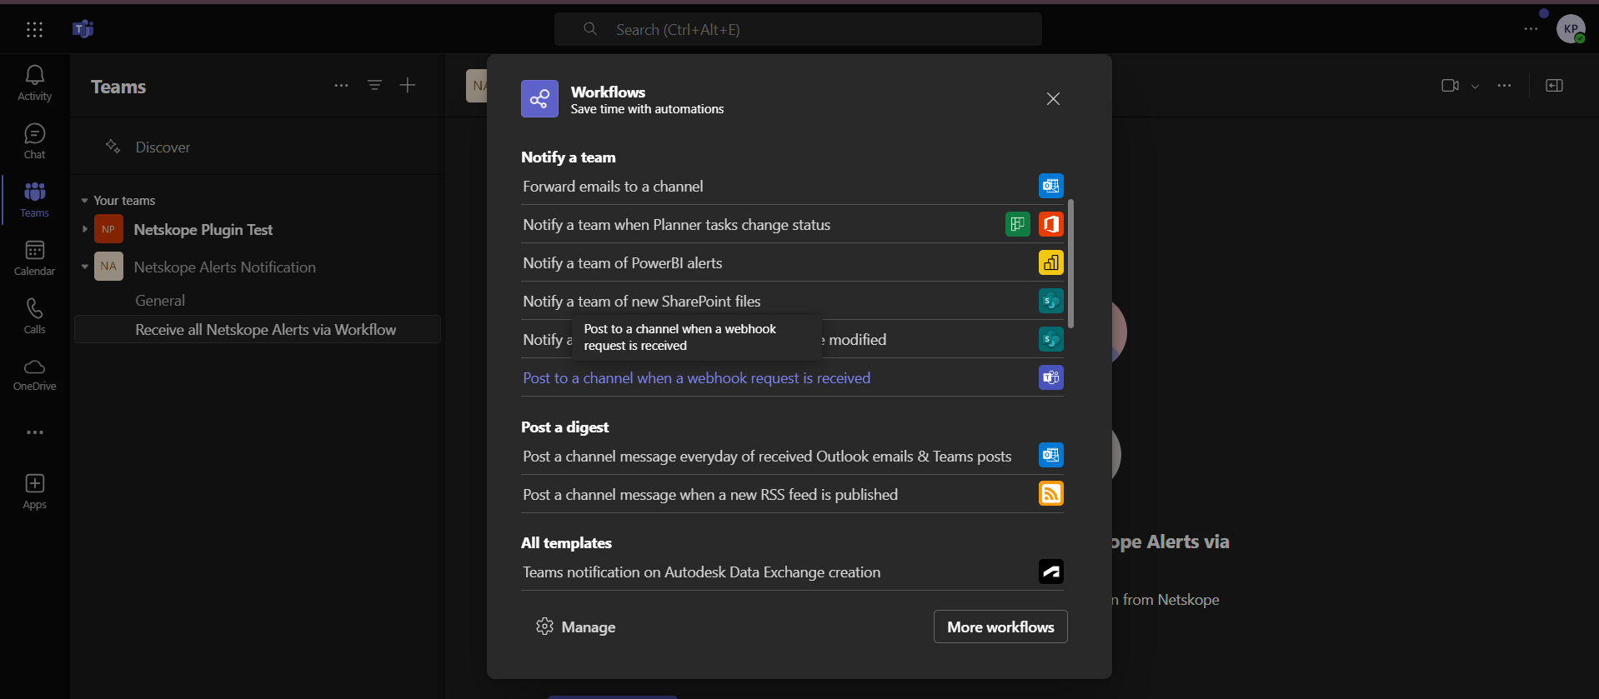Close the Workflows dialog

[1053, 99]
